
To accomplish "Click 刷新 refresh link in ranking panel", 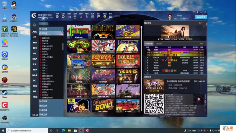I will pos(201,43).
